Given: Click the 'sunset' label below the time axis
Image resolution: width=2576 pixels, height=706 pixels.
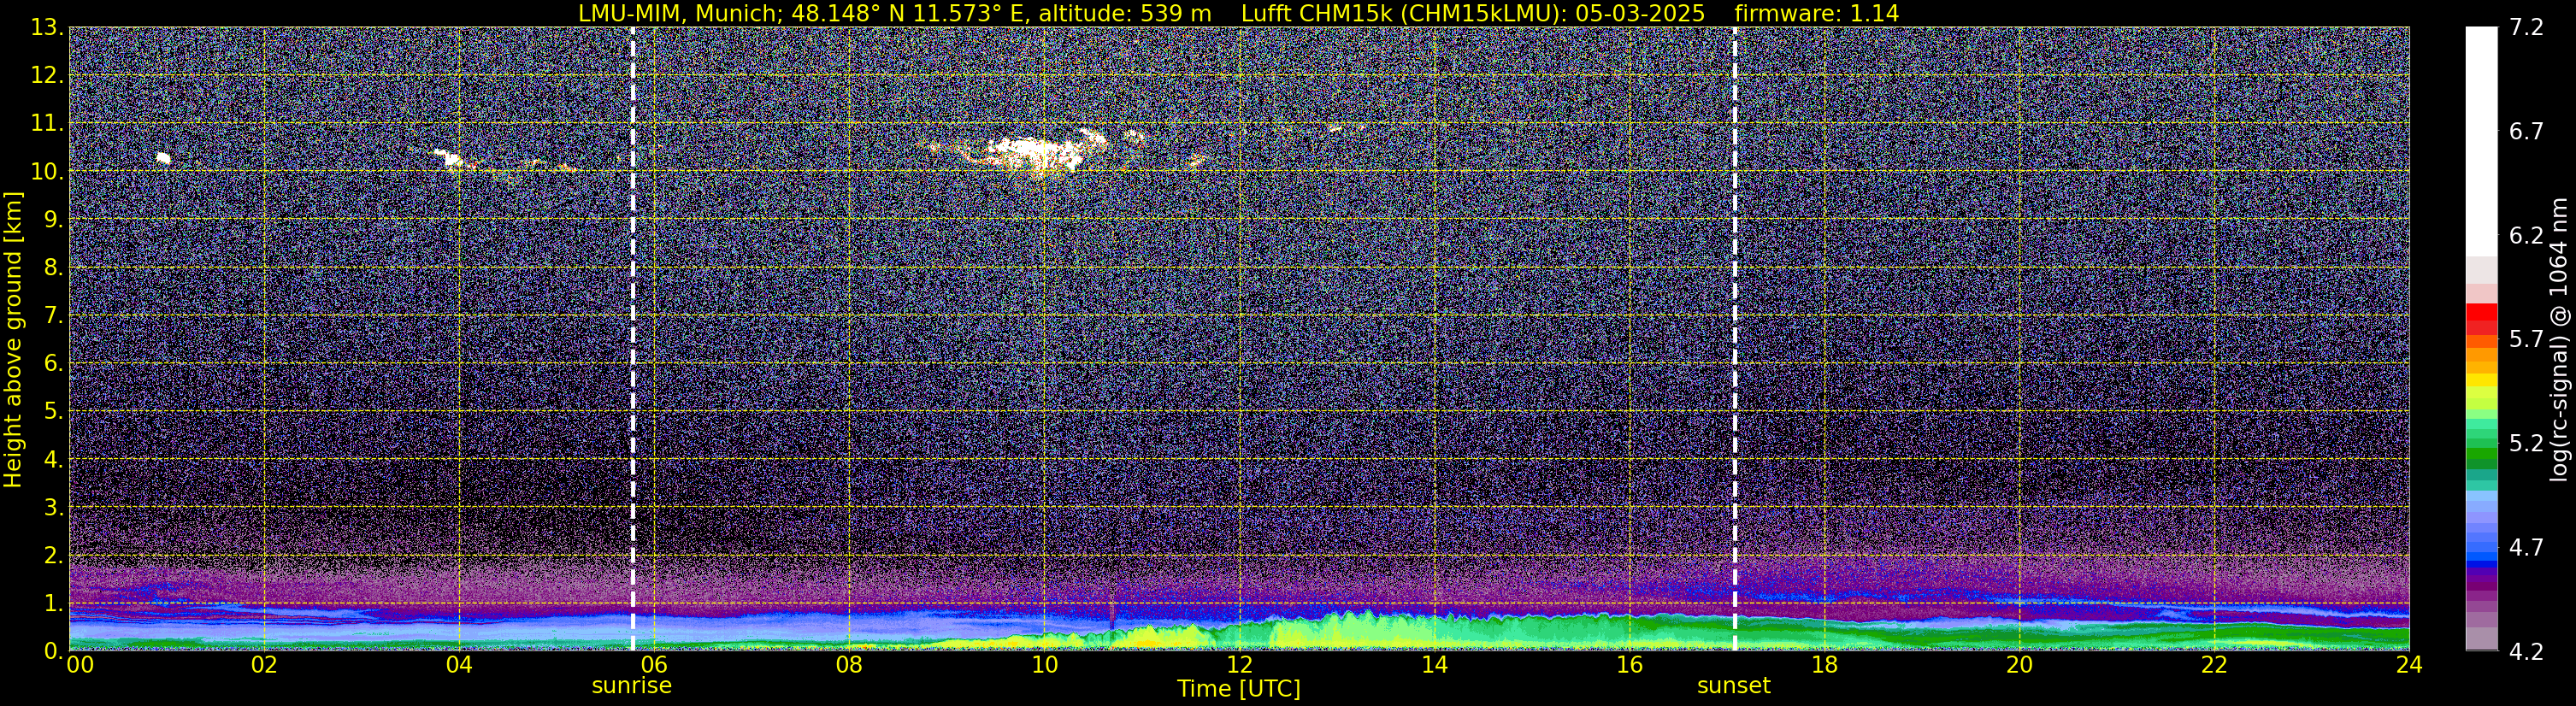Looking at the screenshot, I should [1733, 686].
